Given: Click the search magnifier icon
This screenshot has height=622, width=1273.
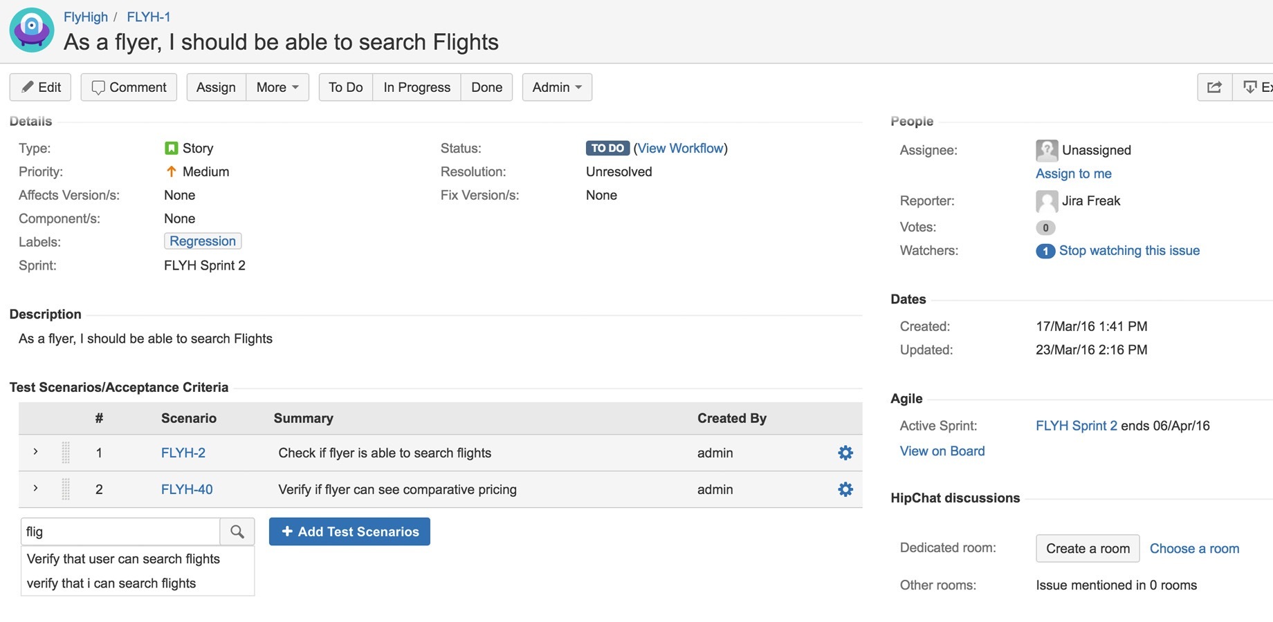Looking at the screenshot, I should pos(237,531).
